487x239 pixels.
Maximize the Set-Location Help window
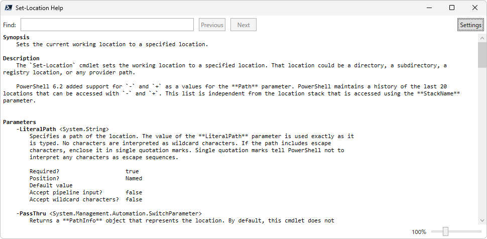tap(452, 8)
